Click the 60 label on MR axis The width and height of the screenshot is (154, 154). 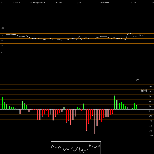tap(150, 96)
